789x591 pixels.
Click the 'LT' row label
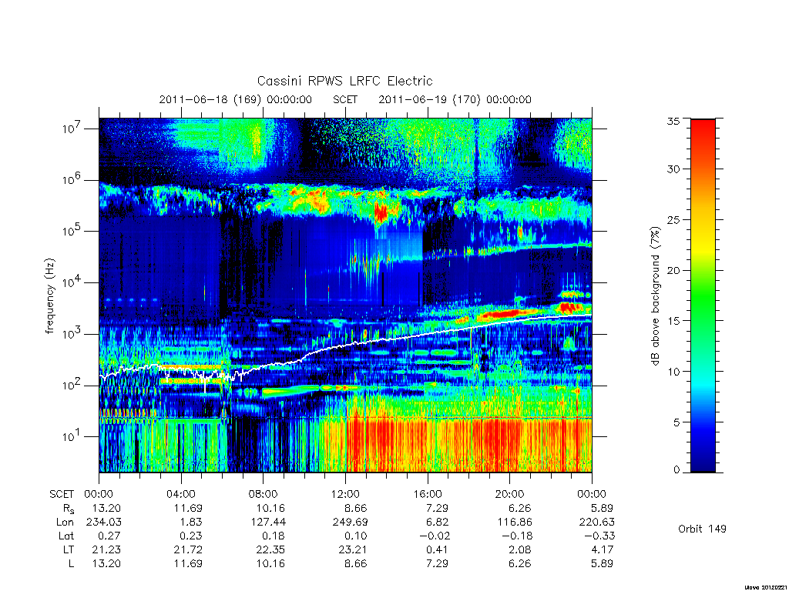68,549
